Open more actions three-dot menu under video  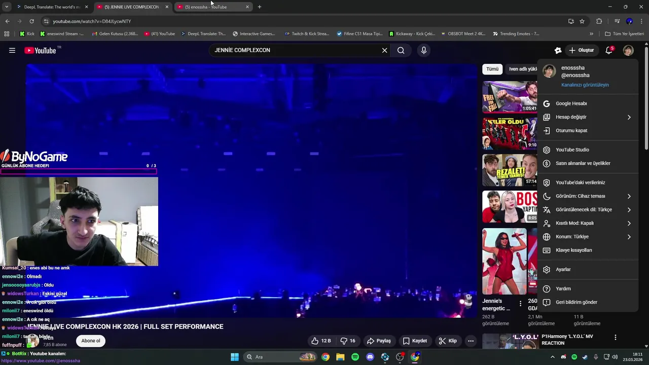pyautogui.click(x=471, y=341)
